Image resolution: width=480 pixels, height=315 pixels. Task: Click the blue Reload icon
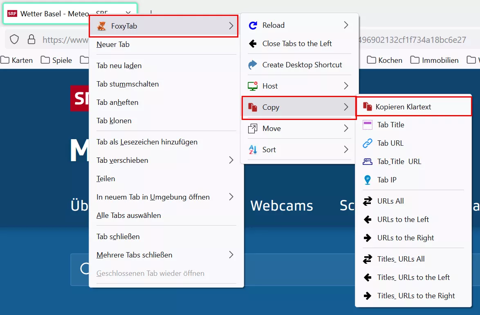pyautogui.click(x=253, y=25)
